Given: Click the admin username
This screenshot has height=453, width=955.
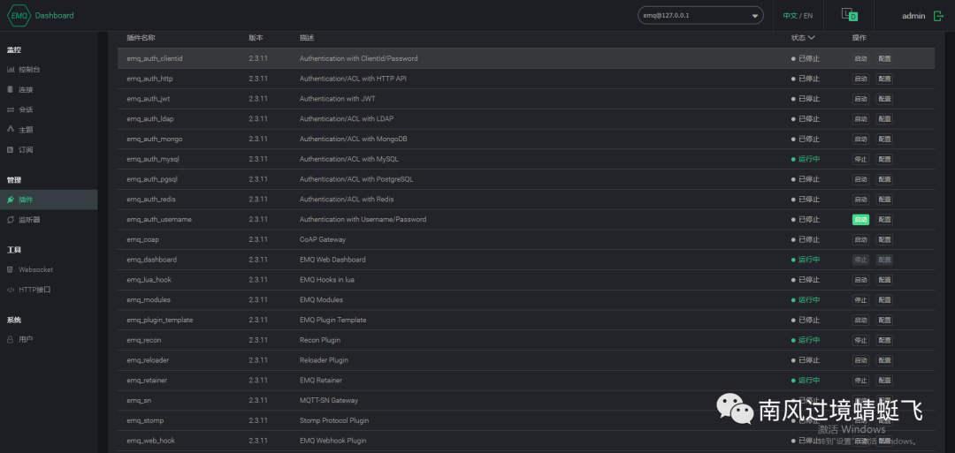Looking at the screenshot, I should point(913,16).
